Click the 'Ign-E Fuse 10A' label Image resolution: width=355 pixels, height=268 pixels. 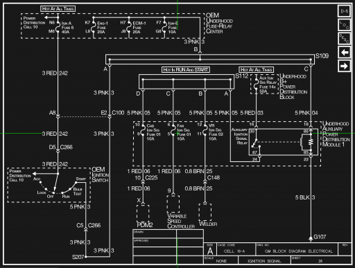pyautogui.click(x=173, y=28)
